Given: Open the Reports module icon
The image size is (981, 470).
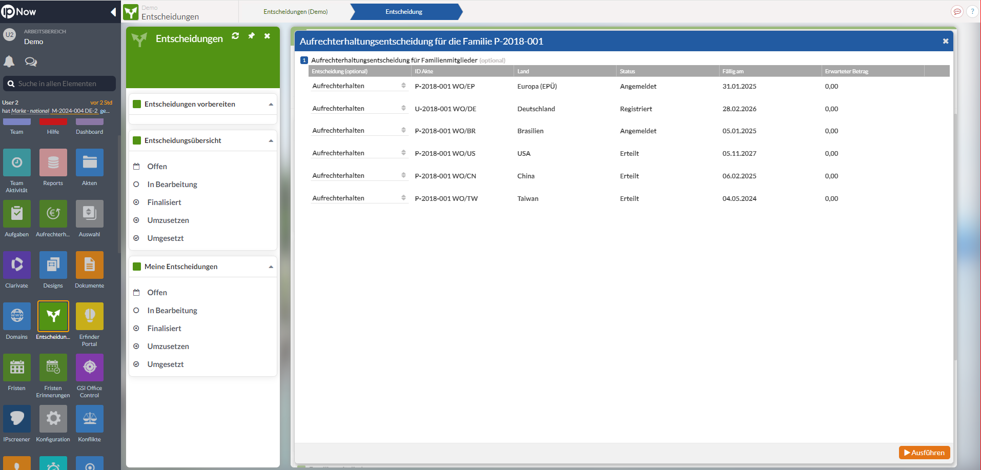Looking at the screenshot, I should (53, 163).
